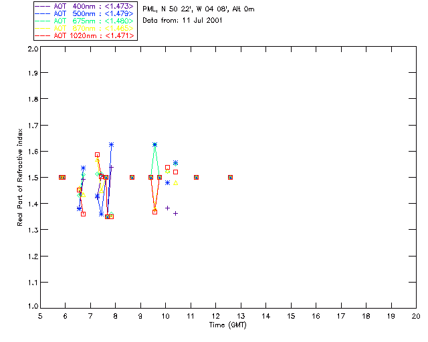
Task: Click y-axis tick label '1.9'
Action: click(33, 73)
